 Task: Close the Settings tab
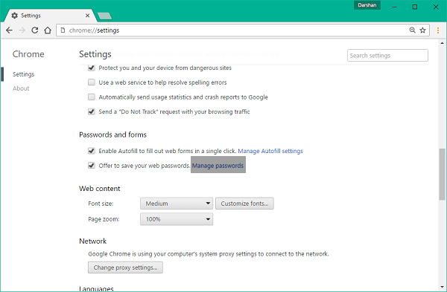87,16
